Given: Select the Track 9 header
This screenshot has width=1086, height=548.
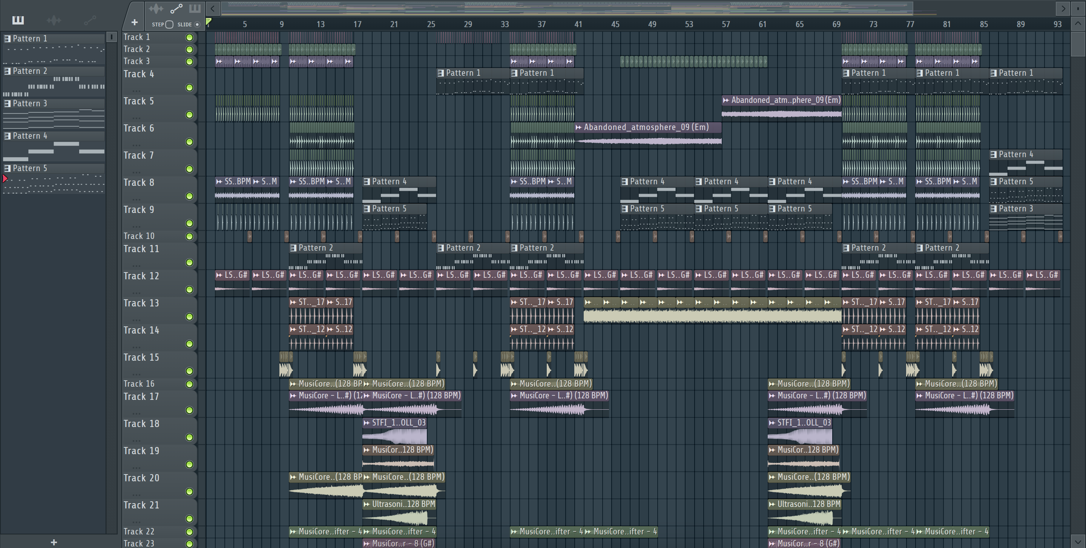Looking at the screenshot, I should pyautogui.click(x=160, y=216).
